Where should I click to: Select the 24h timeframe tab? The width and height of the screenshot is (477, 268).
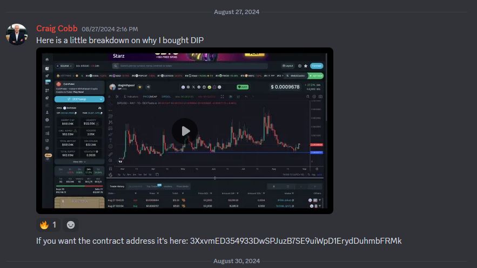89,171
